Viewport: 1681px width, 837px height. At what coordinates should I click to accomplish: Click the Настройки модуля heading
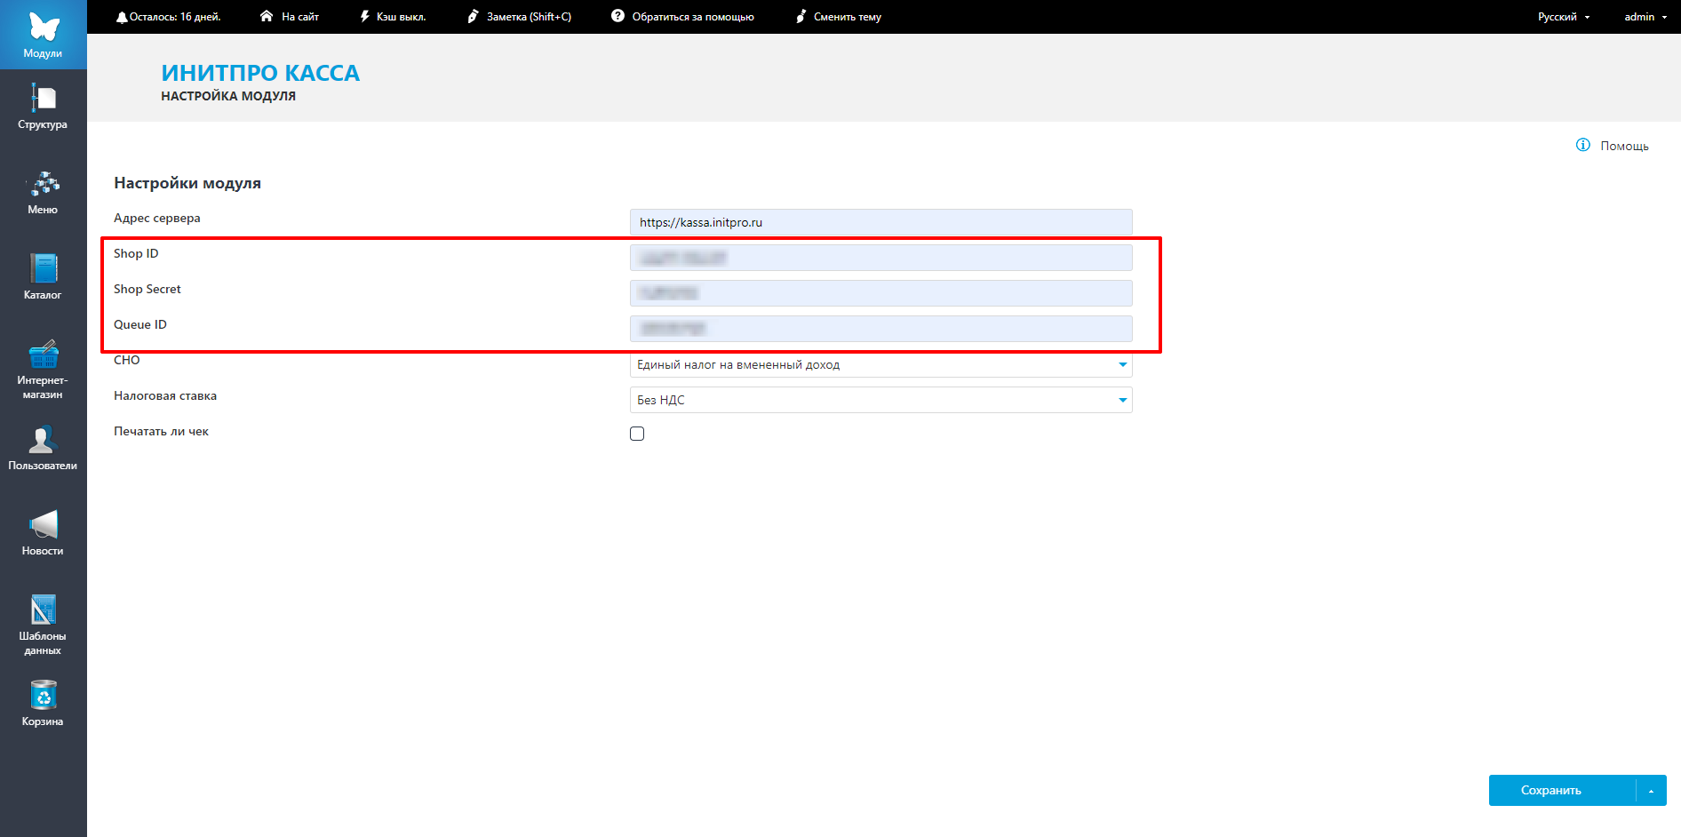(x=187, y=183)
